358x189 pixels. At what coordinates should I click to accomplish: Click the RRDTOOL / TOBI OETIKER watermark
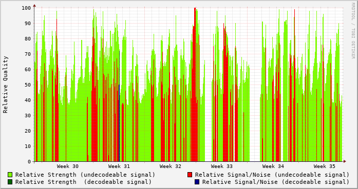pyautogui.click(x=353, y=31)
